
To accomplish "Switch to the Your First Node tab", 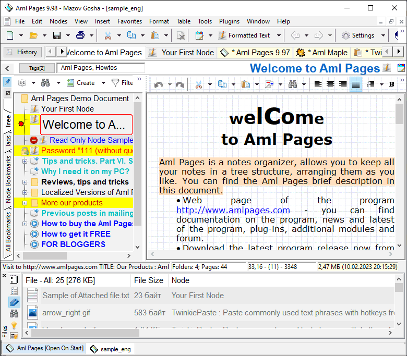I will point(182,53).
